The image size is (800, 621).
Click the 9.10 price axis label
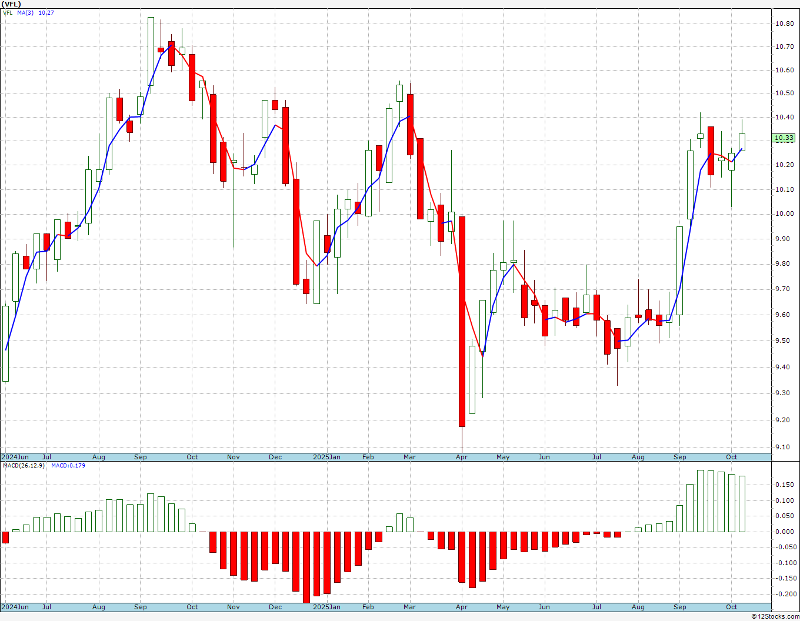pyautogui.click(x=784, y=447)
